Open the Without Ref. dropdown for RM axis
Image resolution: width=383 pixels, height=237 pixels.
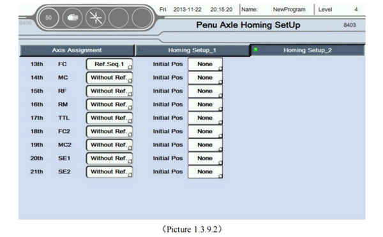click(109, 104)
